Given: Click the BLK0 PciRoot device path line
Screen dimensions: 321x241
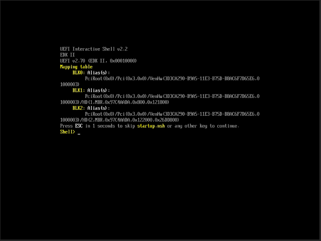Looking at the screenshot, I should click(x=172, y=79).
